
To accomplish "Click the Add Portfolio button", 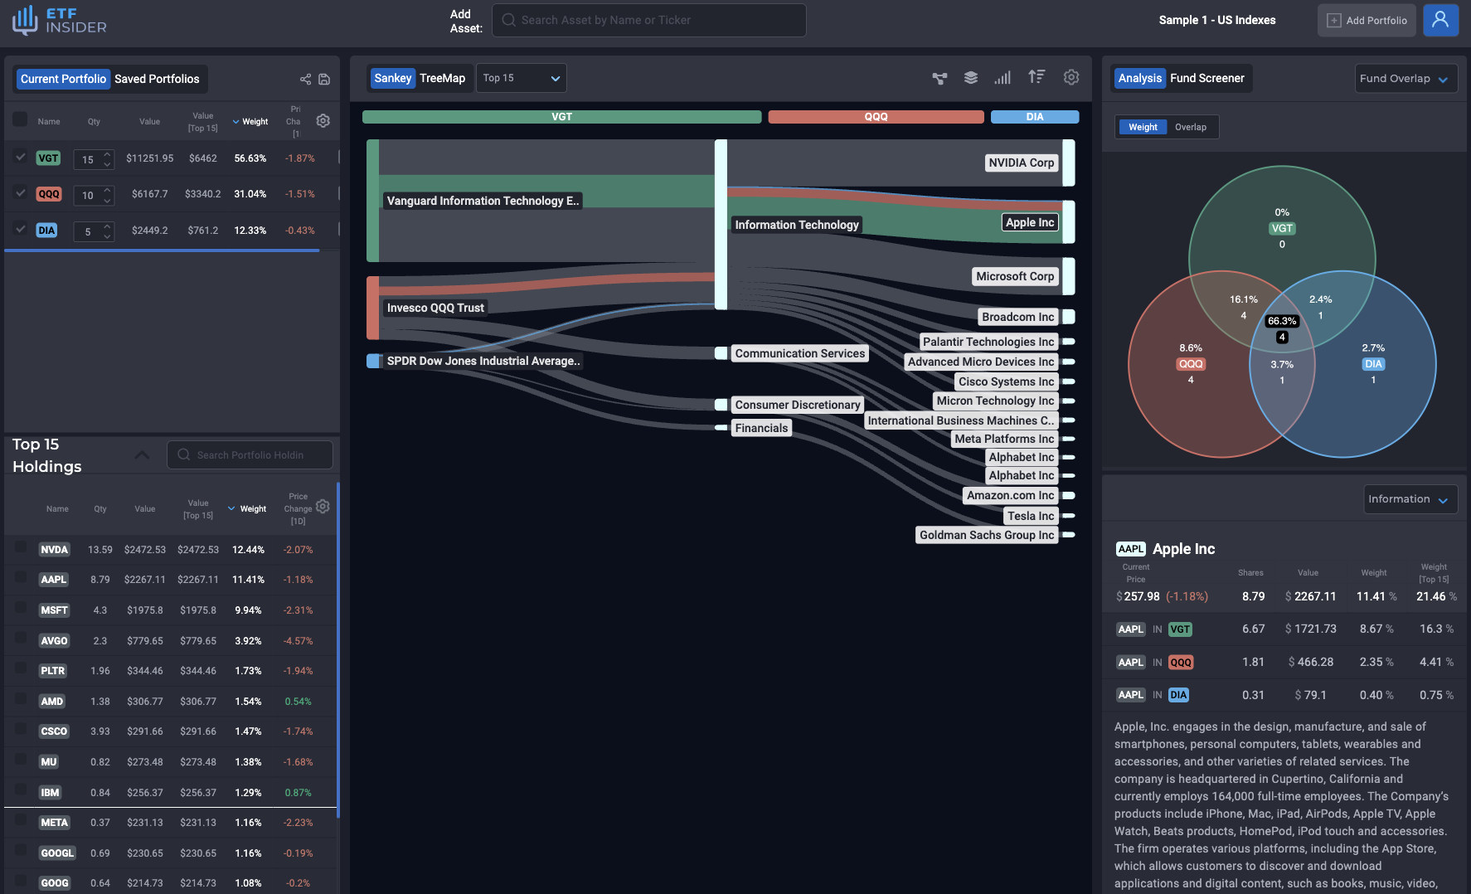I will pos(1367,20).
